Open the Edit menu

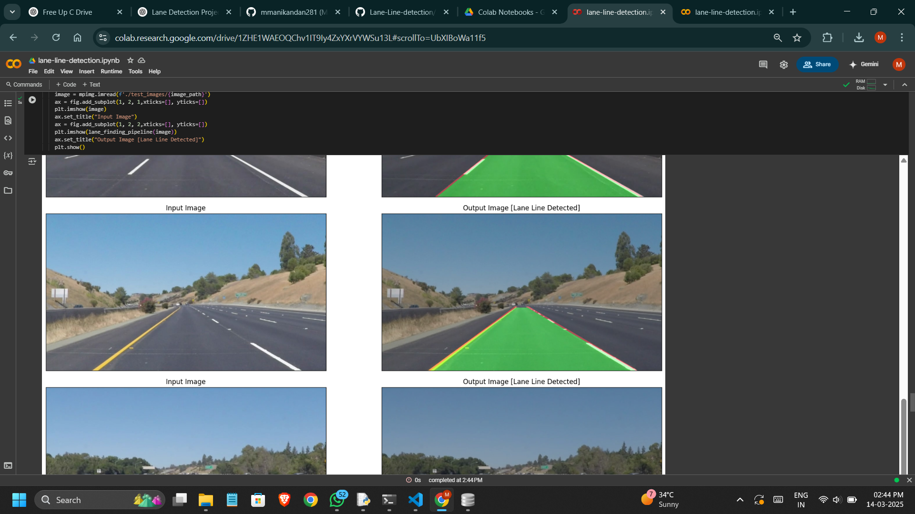49,71
